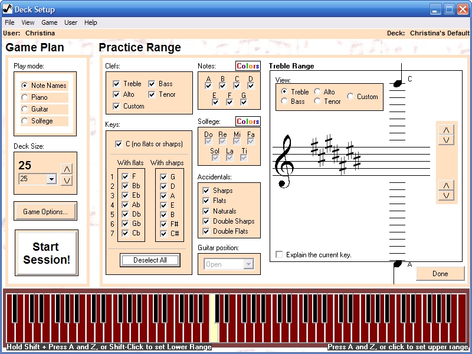Click the Done button
This screenshot has width=472, height=354.
pos(440,274)
